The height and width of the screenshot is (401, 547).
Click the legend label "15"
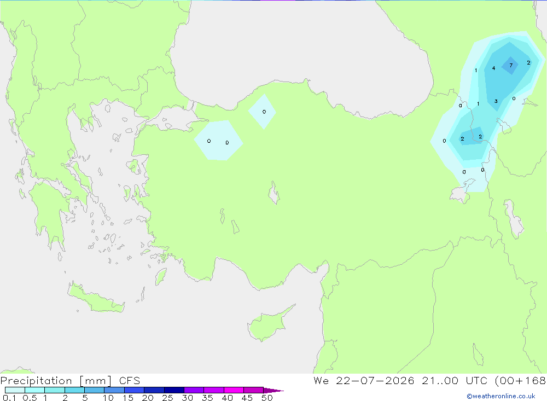point(128,398)
